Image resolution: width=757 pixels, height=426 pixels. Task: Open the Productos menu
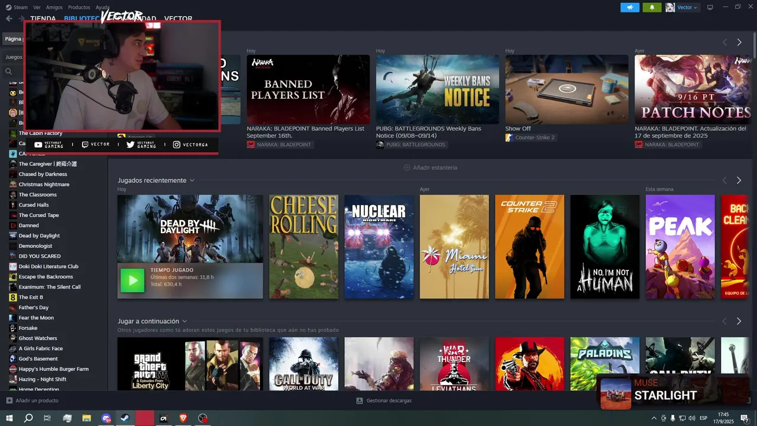coord(79,7)
